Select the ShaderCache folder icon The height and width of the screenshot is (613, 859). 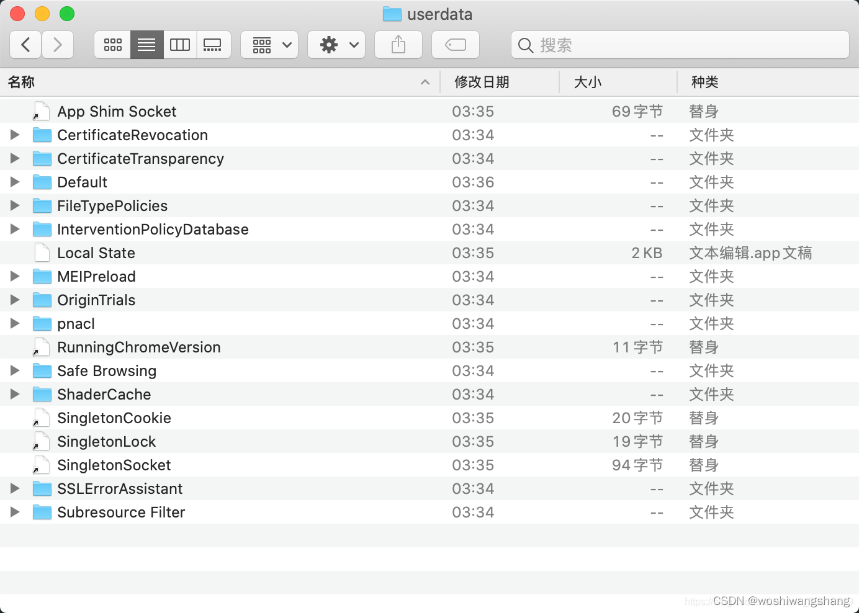[42, 394]
